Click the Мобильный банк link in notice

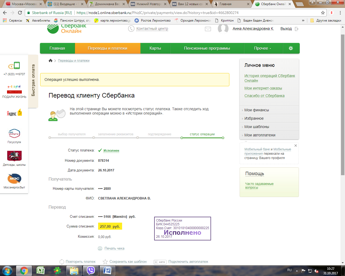tap(257, 149)
